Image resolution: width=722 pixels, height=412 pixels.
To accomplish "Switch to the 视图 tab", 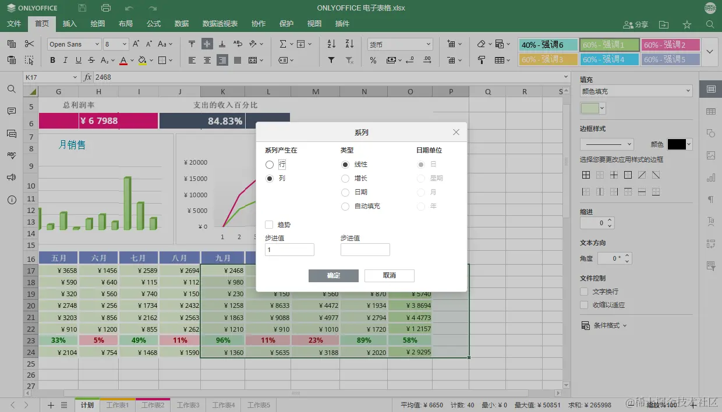I will pyautogui.click(x=314, y=24).
